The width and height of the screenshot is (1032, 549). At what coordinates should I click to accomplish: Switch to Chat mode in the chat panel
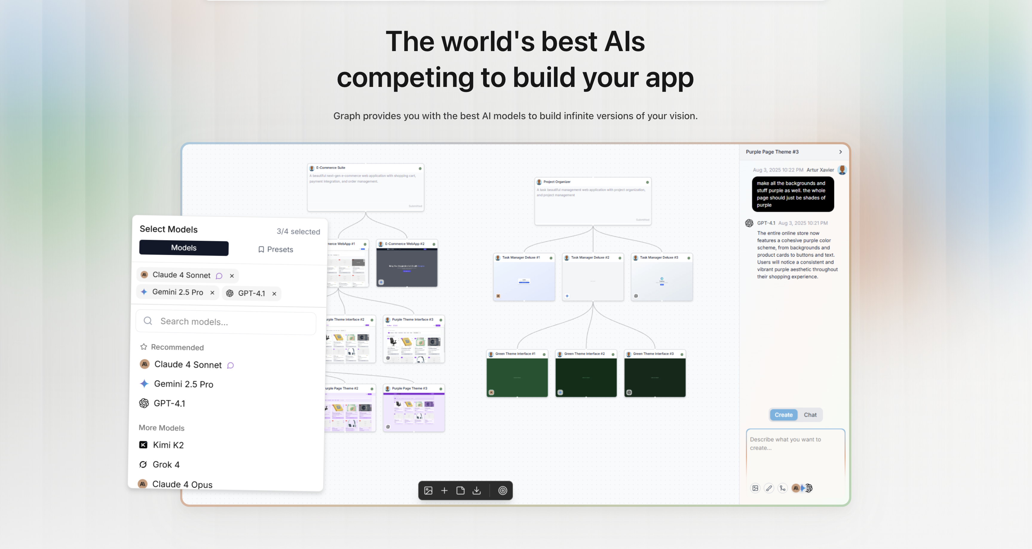pos(810,415)
